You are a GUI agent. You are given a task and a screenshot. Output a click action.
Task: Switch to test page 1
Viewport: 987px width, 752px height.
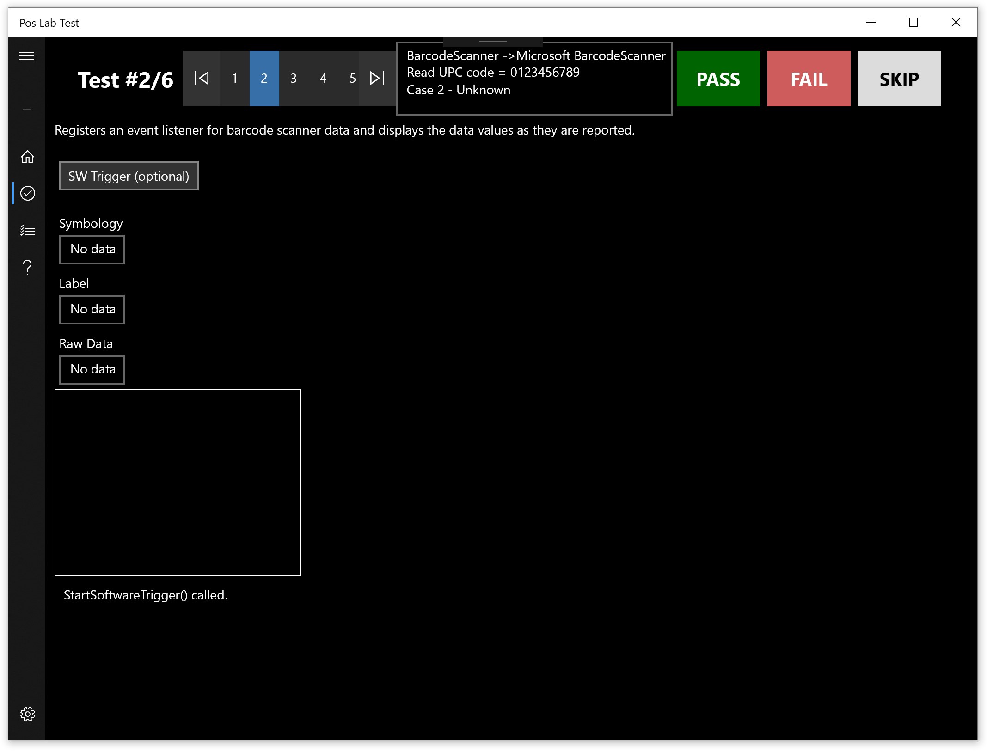pyautogui.click(x=235, y=78)
